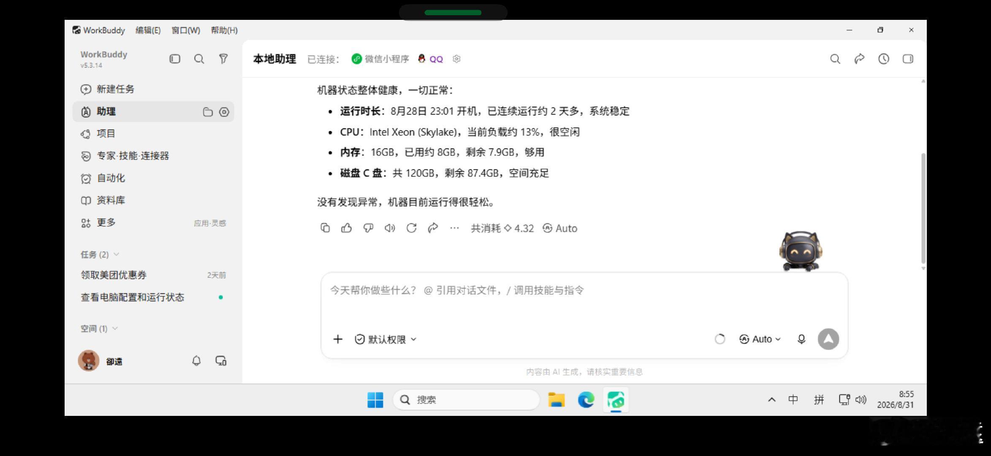Open the filter icon beside WorkBuddy

223,59
